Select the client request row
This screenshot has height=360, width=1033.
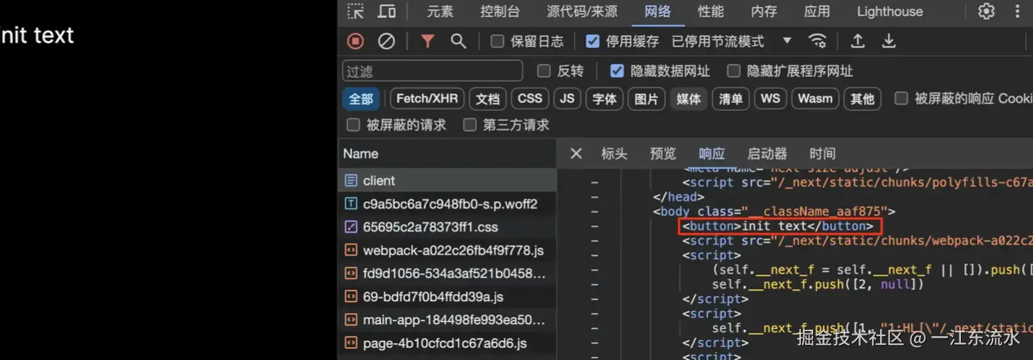coord(447,181)
